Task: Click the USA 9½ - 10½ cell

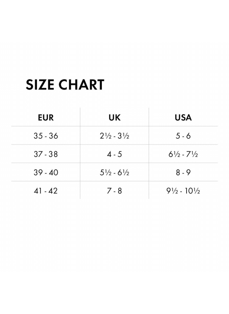Action: [183, 191]
